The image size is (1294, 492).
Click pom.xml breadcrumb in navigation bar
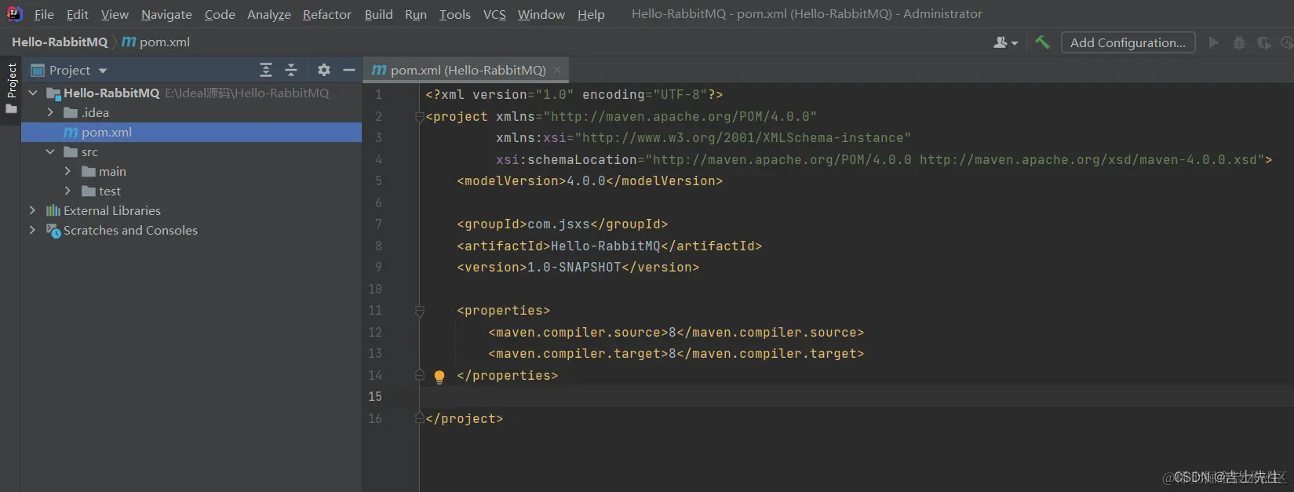pos(156,42)
